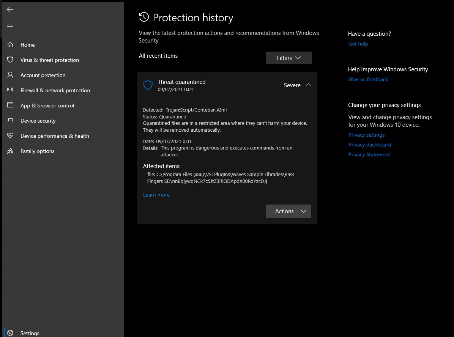Click the Account protection person icon
454x337 pixels.
click(10, 75)
